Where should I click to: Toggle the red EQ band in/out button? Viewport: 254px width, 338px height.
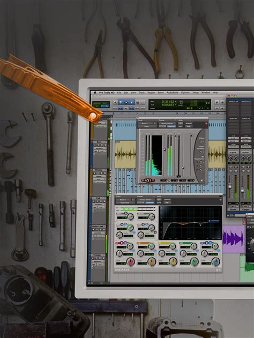pos(117,243)
